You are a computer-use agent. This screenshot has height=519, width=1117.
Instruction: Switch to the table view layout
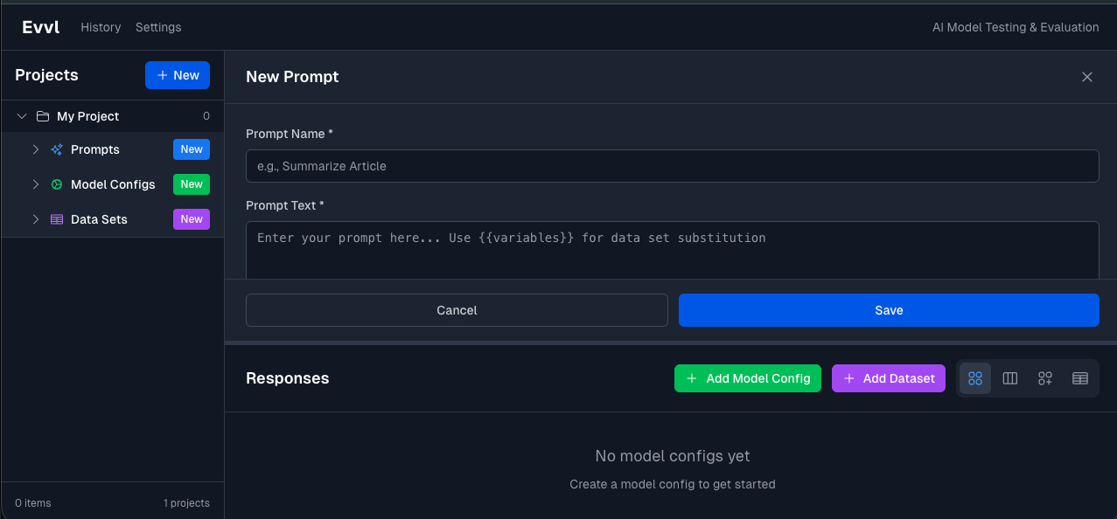coord(1079,378)
